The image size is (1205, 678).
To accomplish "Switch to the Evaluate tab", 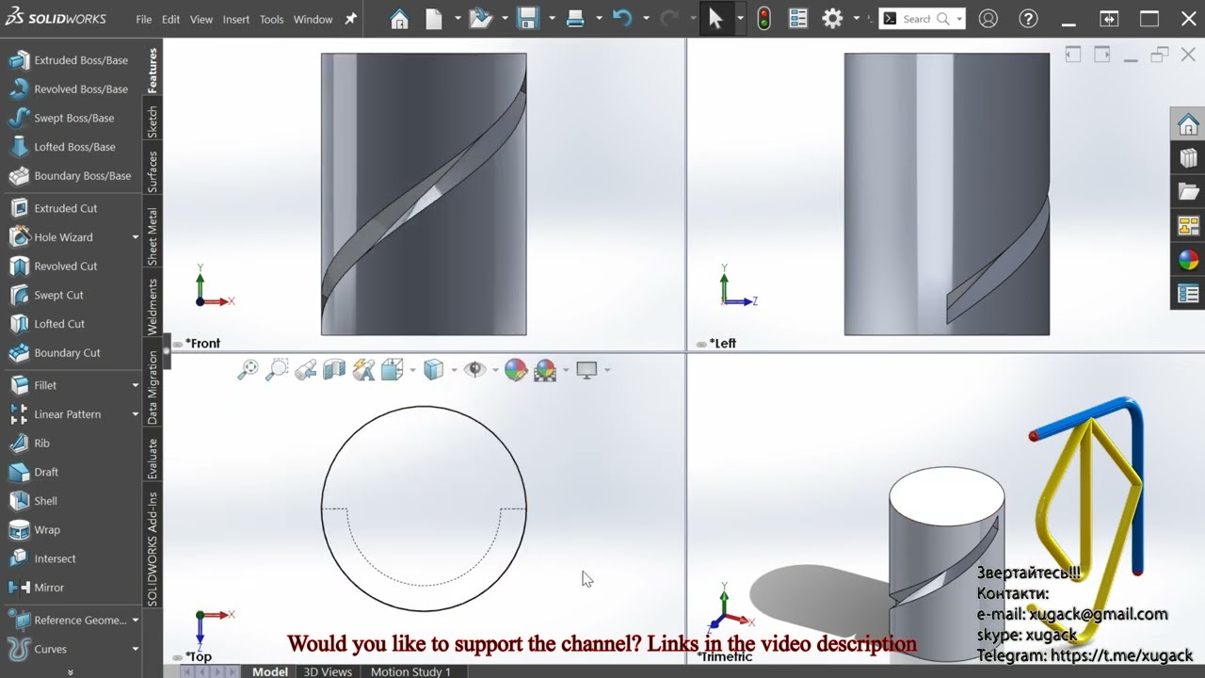I will point(153,459).
